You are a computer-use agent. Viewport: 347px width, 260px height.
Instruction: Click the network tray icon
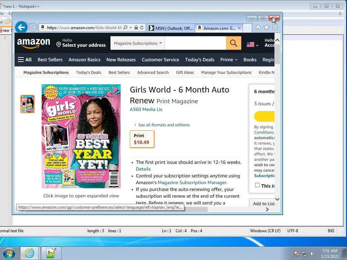tap(305, 254)
